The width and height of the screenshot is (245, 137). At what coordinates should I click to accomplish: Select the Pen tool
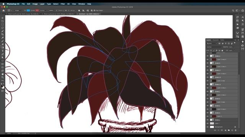tap(3, 54)
